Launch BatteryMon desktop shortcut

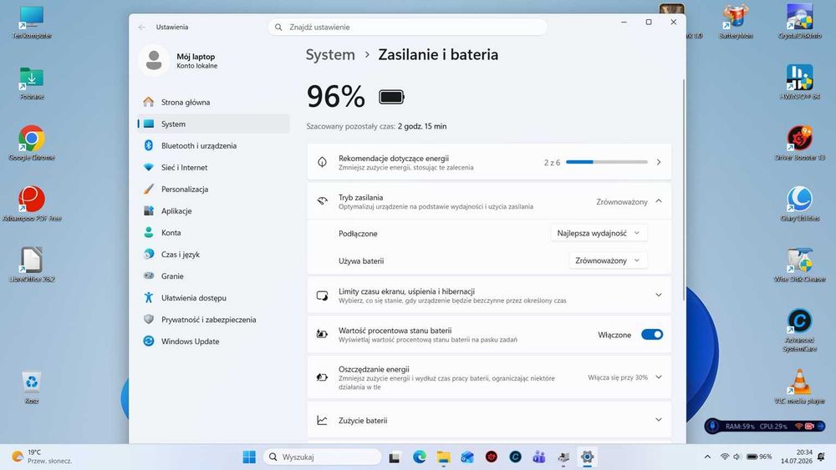(736, 22)
